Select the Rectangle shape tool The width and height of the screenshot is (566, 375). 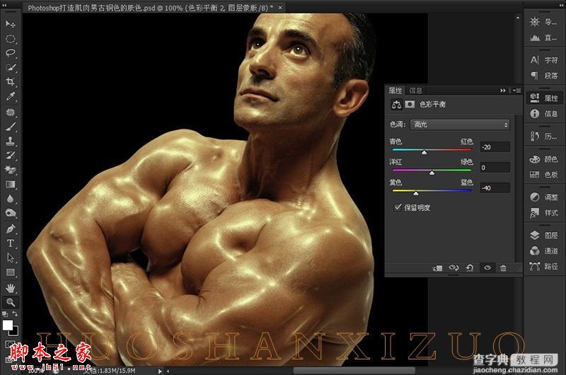coord(10,272)
